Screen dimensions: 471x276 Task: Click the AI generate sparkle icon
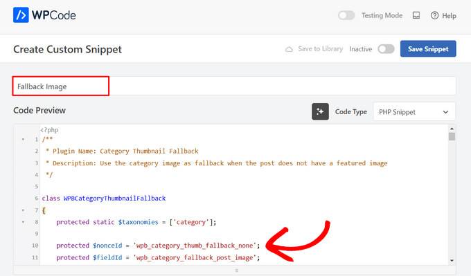320,111
